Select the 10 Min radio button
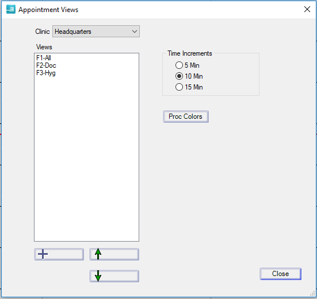 (x=179, y=76)
